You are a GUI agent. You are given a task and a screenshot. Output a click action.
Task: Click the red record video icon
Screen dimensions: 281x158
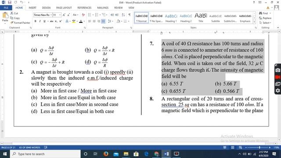pyautogui.click(x=277, y=77)
